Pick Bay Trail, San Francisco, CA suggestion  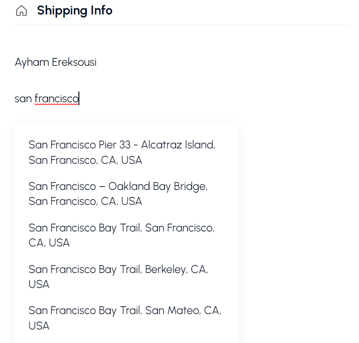(121, 235)
